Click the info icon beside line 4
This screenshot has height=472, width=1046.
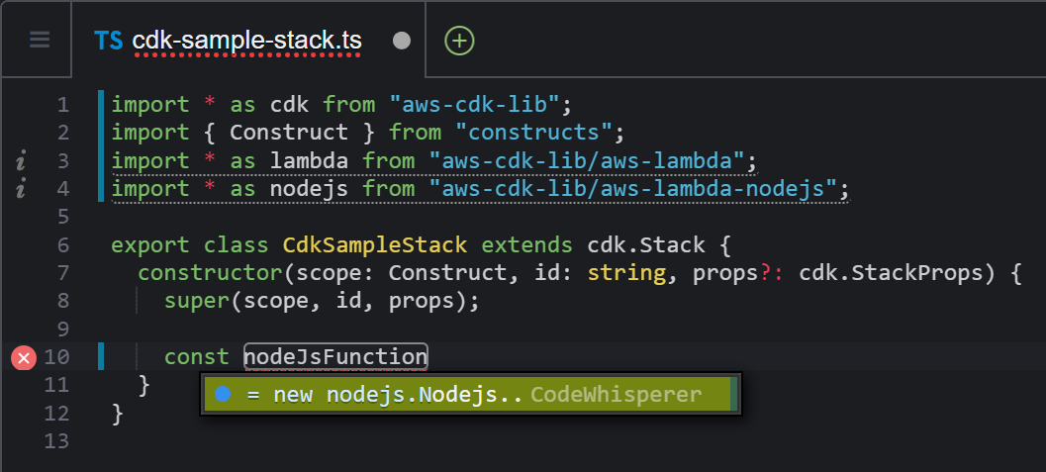click(21, 190)
